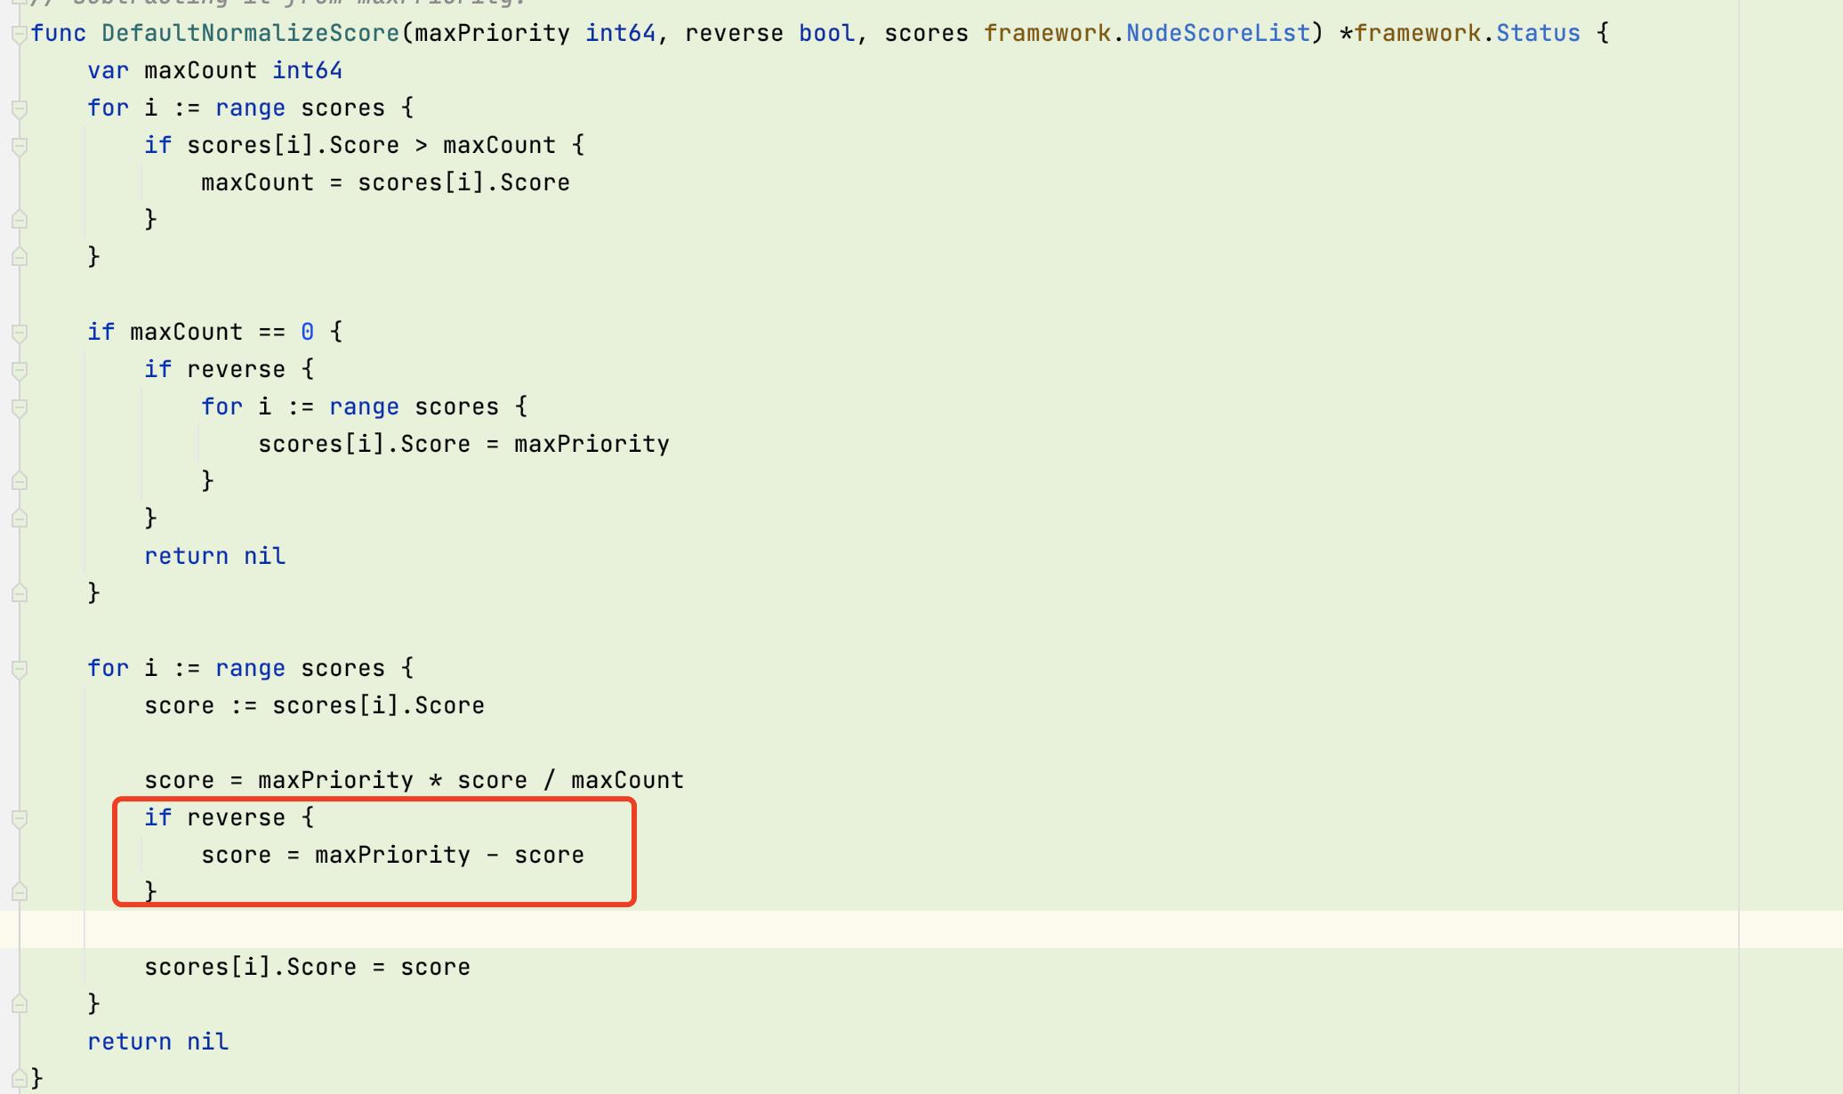Viewport: 1843px width, 1094px height.
Task: Click the 'bool' type of reverse parameter
Action: (x=826, y=34)
